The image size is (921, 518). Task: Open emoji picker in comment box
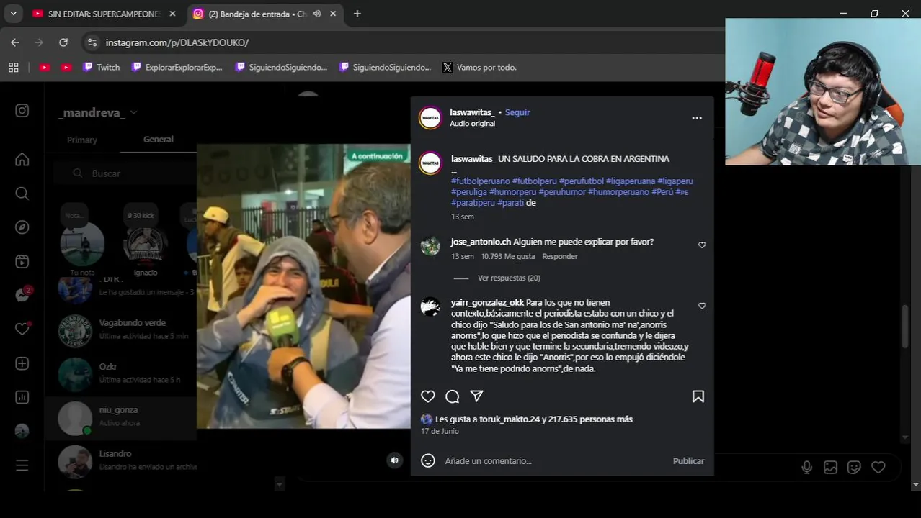tap(428, 460)
